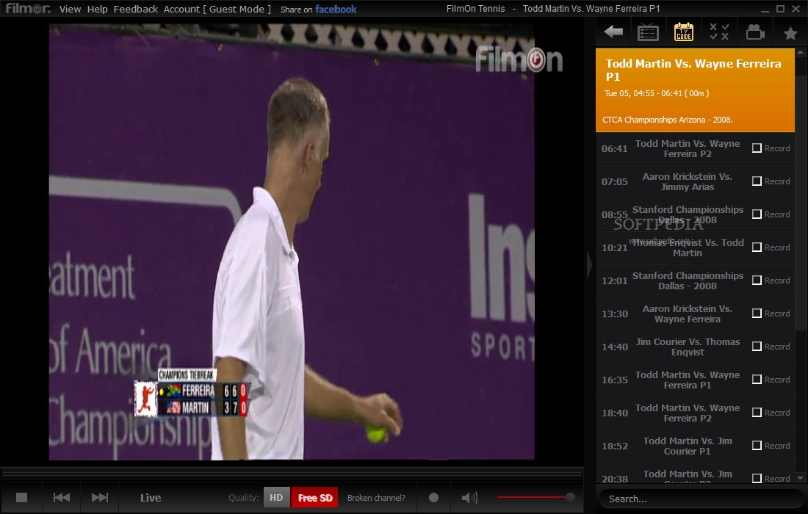Screen dimensions: 808x514
Task: Open the Feedback menu
Action: (136, 9)
